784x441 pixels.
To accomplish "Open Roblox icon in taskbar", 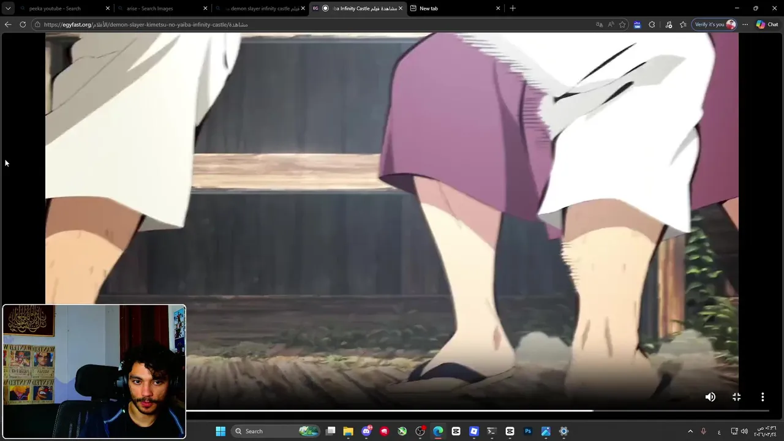I will coord(473,431).
